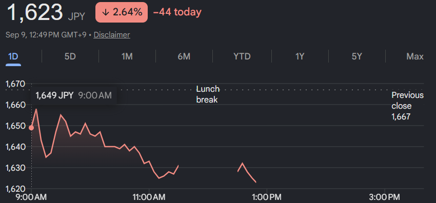Click the 1,649 JPY price tooltip
Viewport: 436px width, 203px height.
(74, 95)
